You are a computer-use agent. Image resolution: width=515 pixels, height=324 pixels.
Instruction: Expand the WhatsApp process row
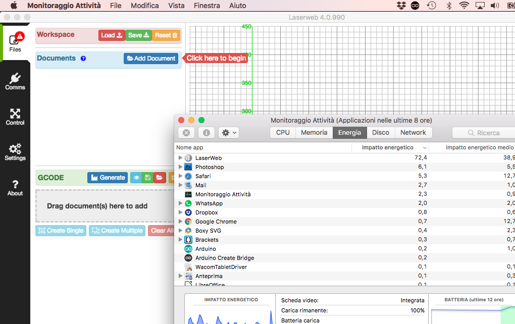[180, 203]
